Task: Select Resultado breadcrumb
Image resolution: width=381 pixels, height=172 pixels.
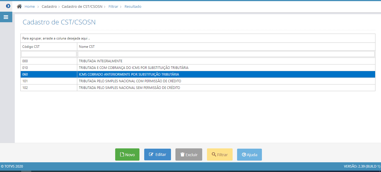Action: (x=133, y=6)
